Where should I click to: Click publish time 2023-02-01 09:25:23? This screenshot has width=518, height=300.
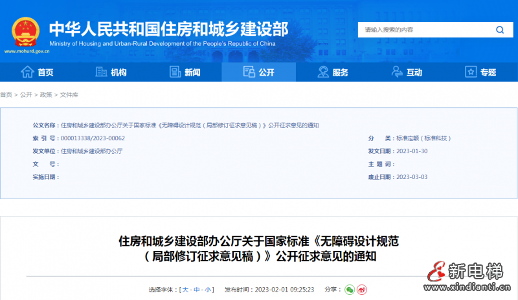284,290
